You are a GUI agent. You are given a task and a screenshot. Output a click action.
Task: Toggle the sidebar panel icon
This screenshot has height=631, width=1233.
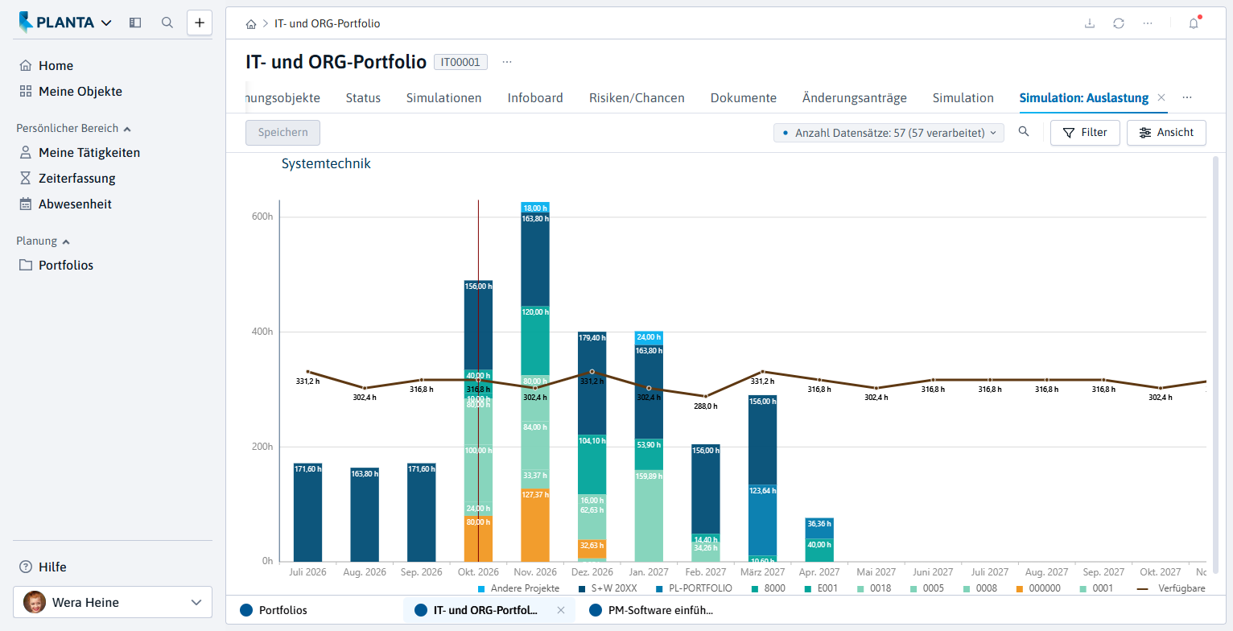pyautogui.click(x=135, y=23)
